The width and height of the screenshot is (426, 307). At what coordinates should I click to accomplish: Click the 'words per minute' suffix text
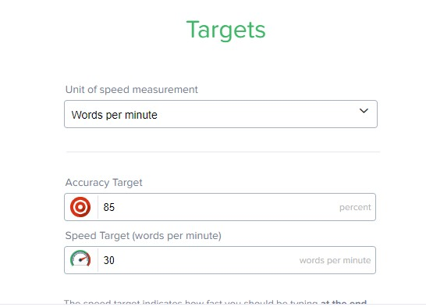click(x=335, y=260)
